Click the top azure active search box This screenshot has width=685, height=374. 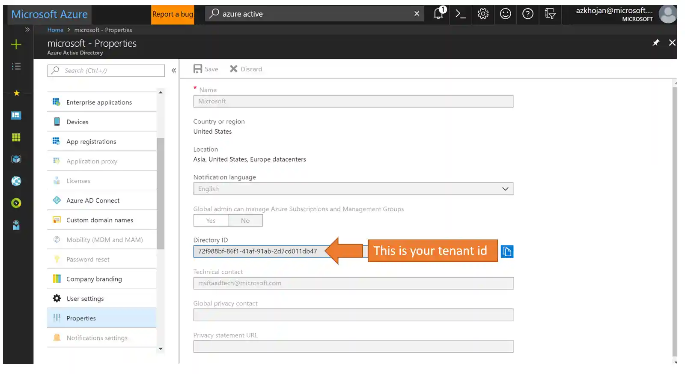[x=315, y=14]
